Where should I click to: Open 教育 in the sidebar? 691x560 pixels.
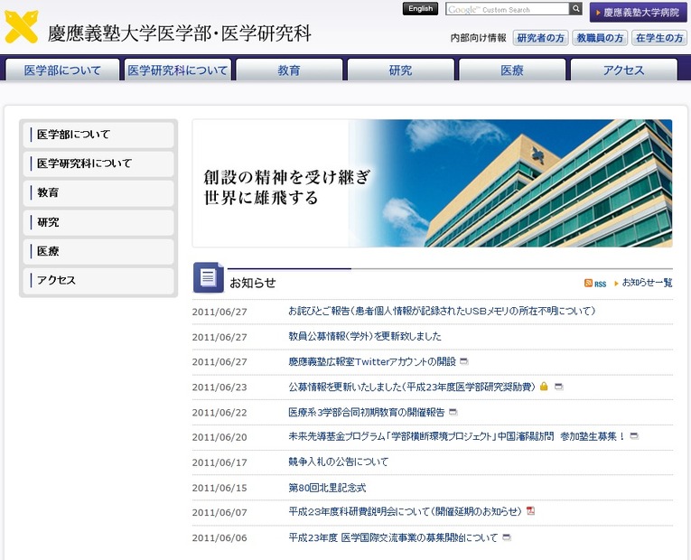tap(98, 192)
